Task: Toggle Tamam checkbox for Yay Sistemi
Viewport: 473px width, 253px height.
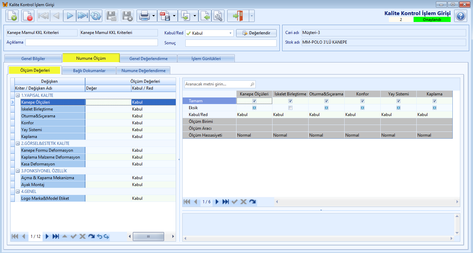Action: coord(399,101)
